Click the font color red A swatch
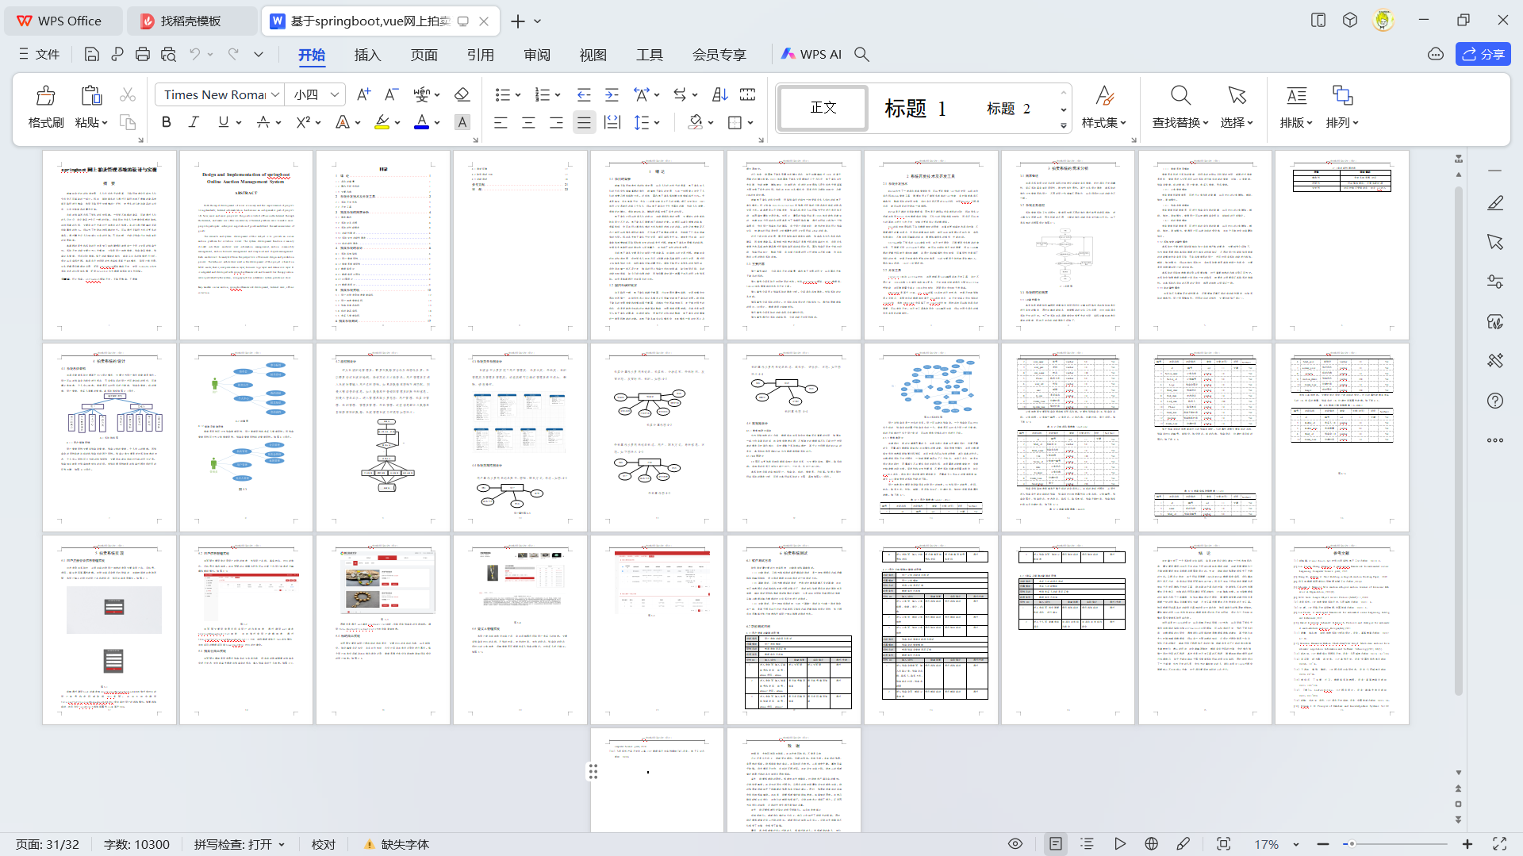Image resolution: width=1523 pixels, height=856 pixels. [x=422, y=122]
